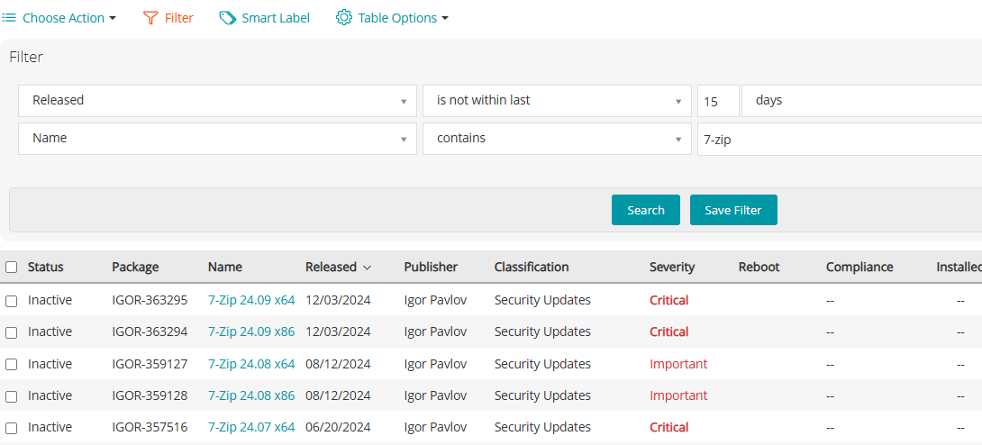Viewport: 982px width, 445px height.
Task: Click the Save Filter button
Action: coord(733,210)
